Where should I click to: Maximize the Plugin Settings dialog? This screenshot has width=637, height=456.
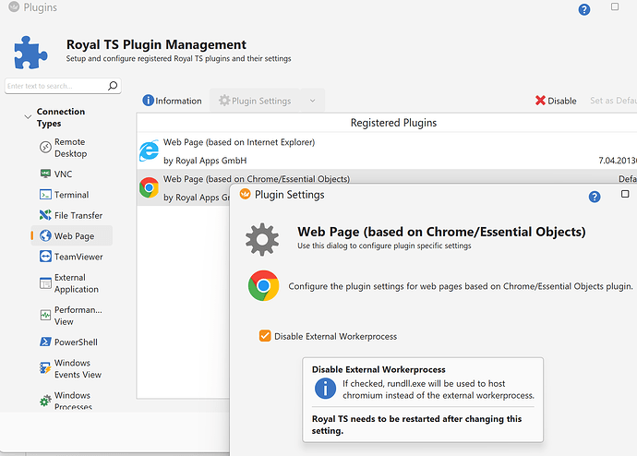(x=625, y=194)
